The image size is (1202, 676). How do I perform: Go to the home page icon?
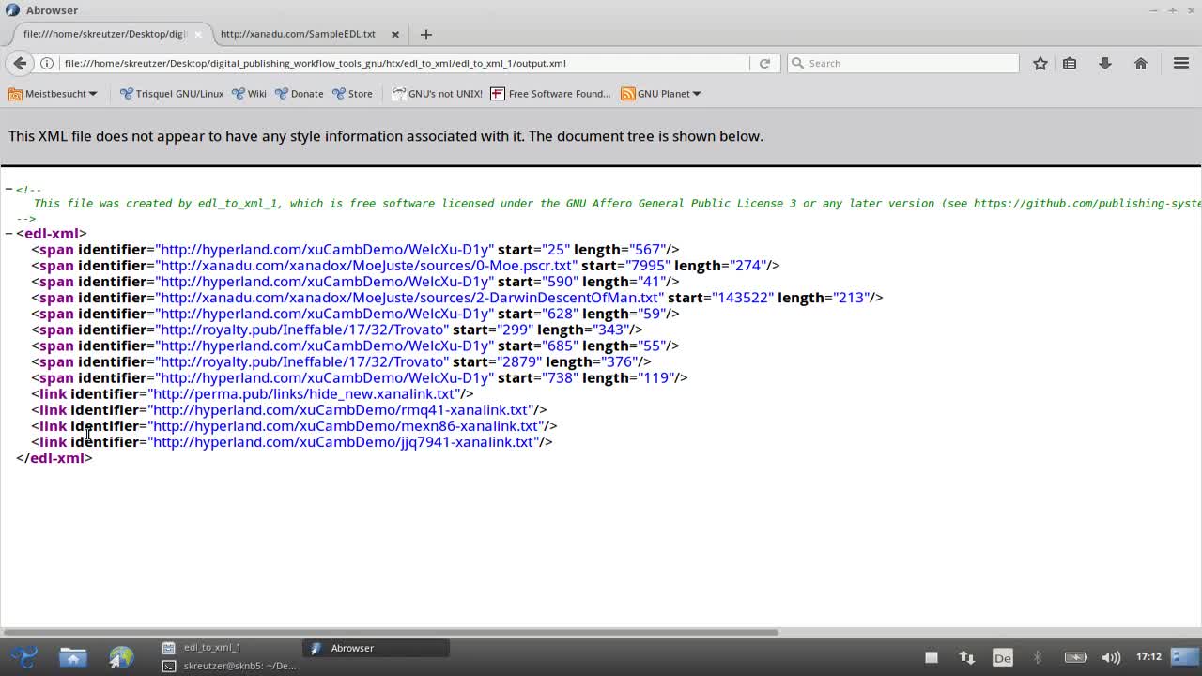(1141, 63)
